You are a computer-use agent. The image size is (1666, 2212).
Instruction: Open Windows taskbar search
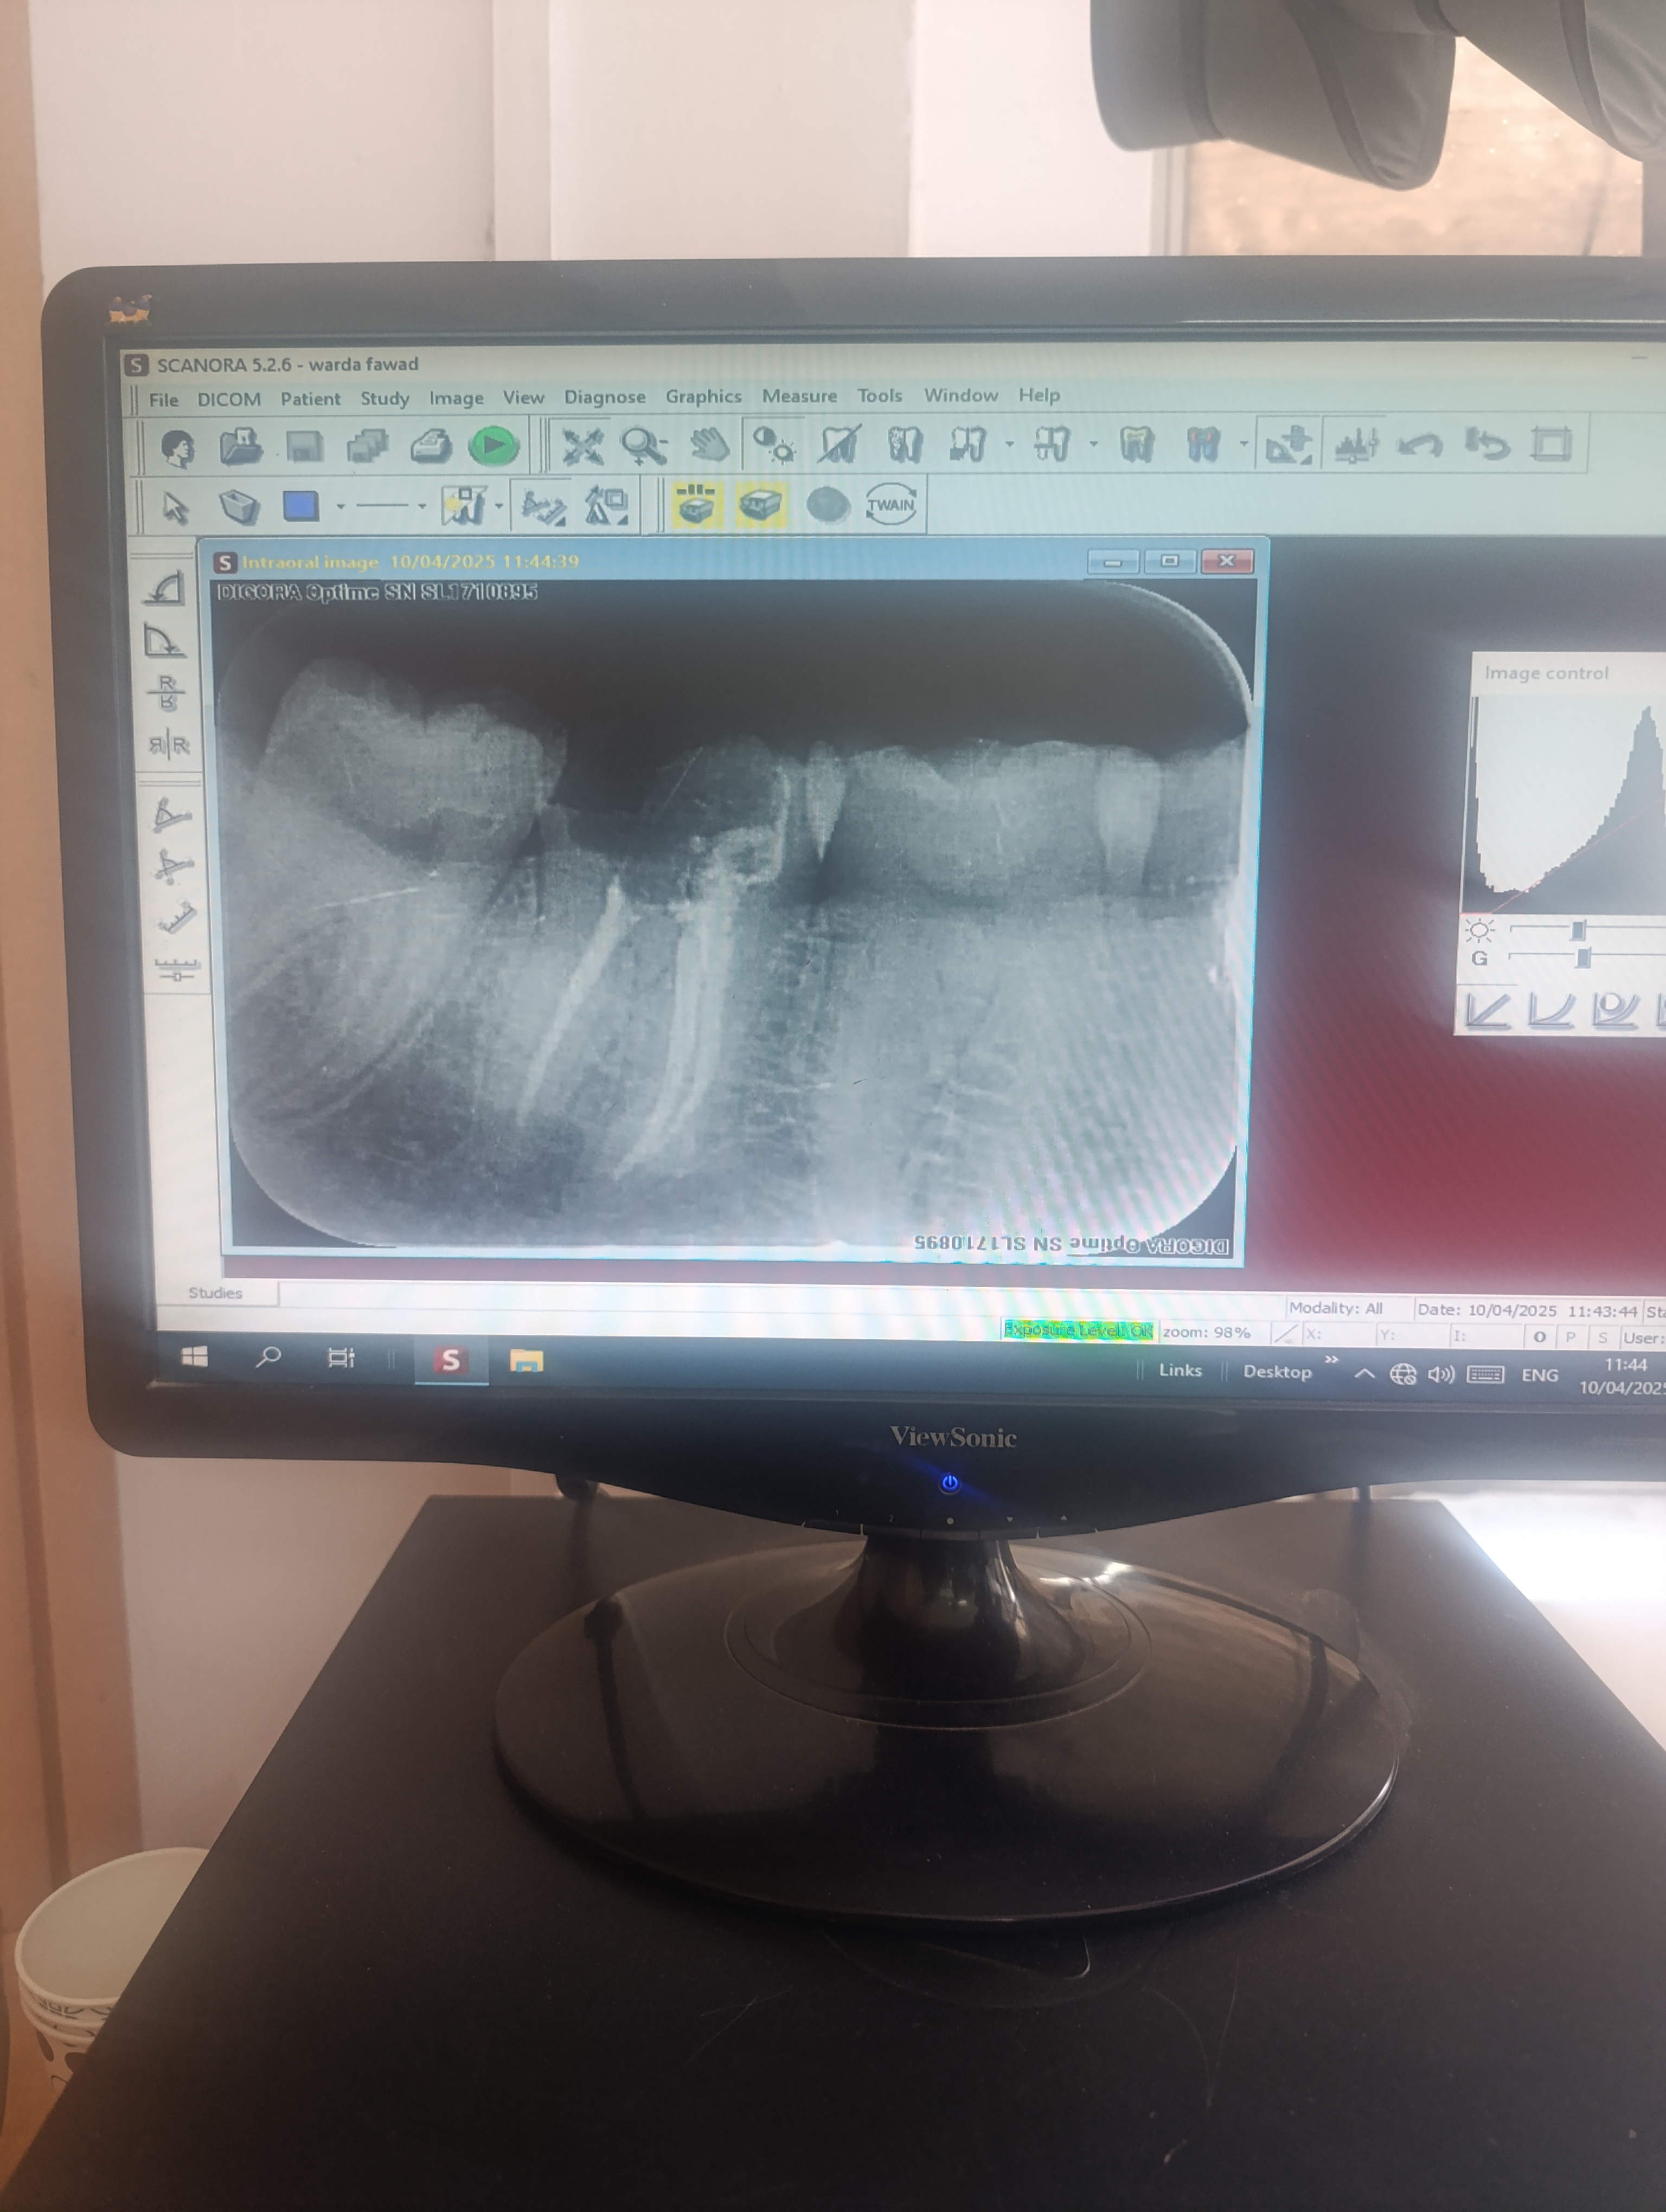point(268,1357)
